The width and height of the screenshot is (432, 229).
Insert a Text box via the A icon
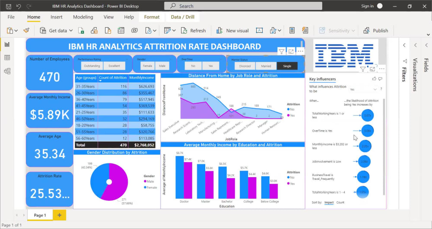coord(259,31)
